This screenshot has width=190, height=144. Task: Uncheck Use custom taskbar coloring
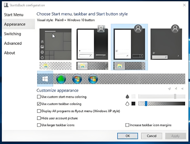coord(39,104)
